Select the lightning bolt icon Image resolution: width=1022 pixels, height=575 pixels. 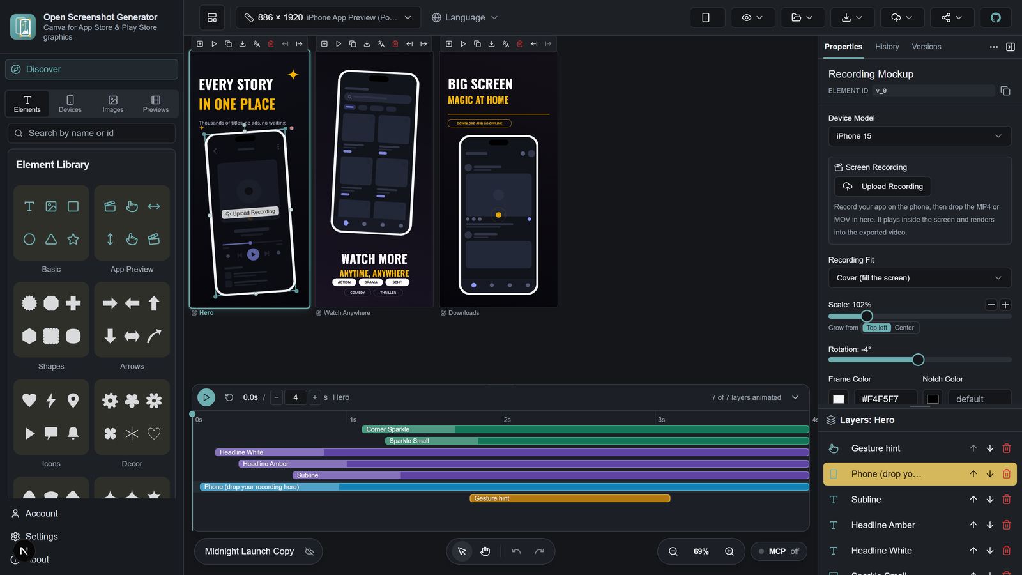(51, 401)
